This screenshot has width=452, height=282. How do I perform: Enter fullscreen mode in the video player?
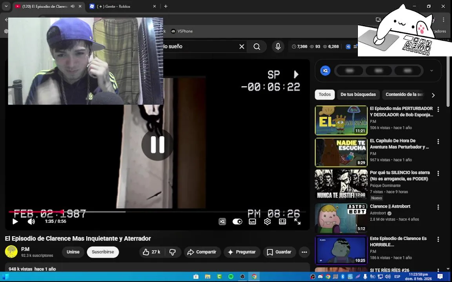point(297,222)
